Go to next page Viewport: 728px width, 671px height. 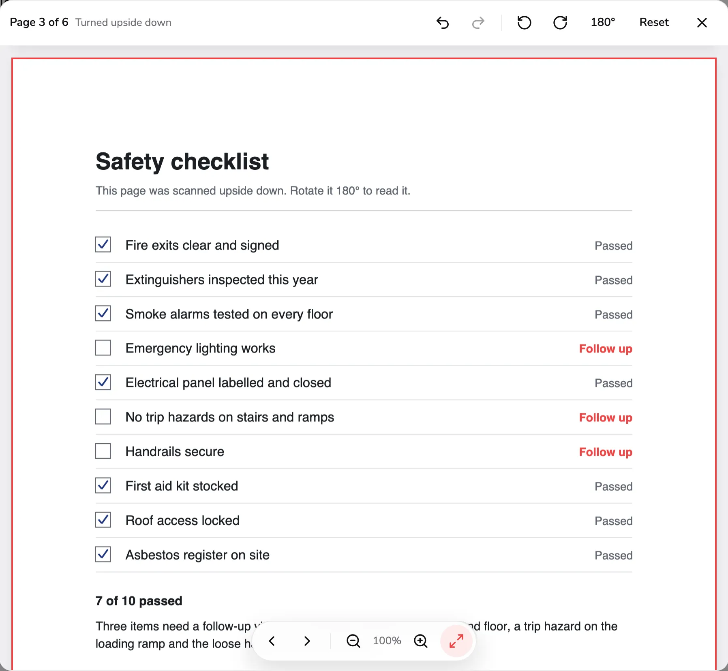click(x=307, y=641)
